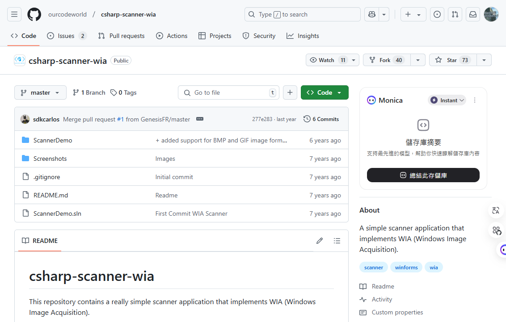506x322 pixels.
Task: Open the green Code dropdown
Action: coord(325,92)
